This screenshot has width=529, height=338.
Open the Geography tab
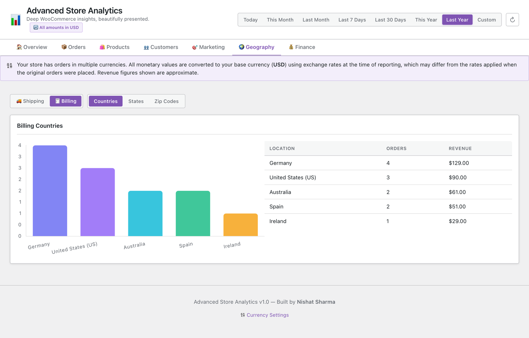point(257,47)
